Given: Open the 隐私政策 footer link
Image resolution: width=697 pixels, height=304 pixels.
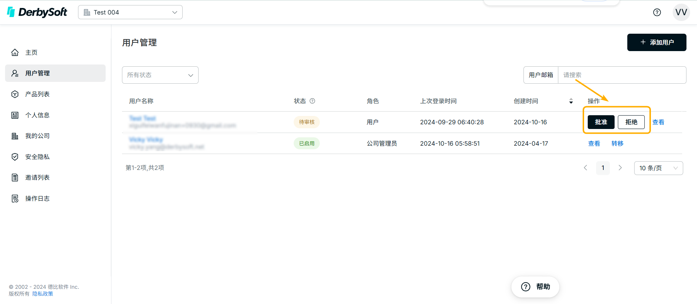Looking at the screenshot, I should point(42,294).
